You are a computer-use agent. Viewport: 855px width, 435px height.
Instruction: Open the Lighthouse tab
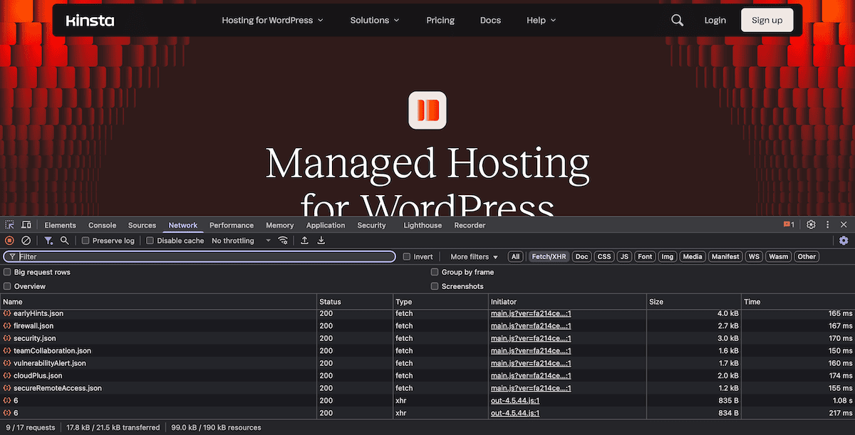tap(423, 225)
